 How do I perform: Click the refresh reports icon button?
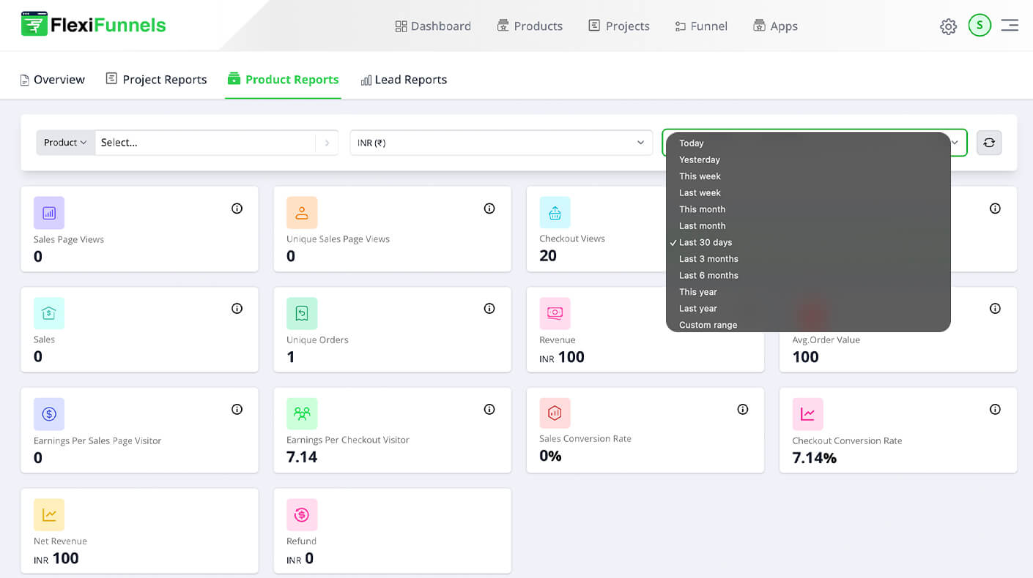(x=988, y=143)
